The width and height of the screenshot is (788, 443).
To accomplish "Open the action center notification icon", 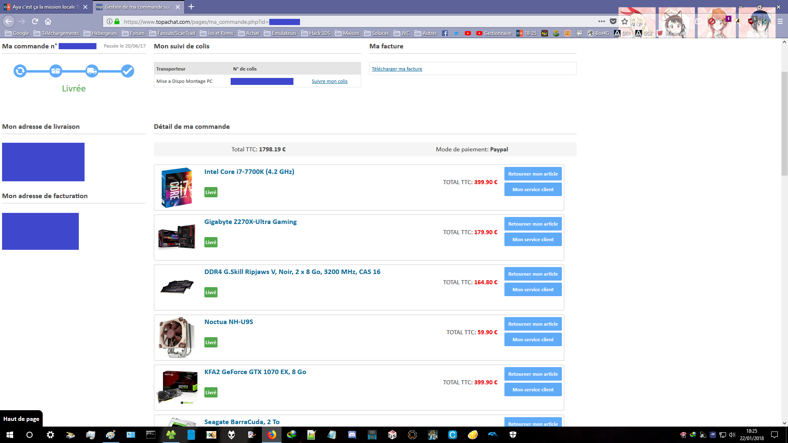I will pos(774,435).
